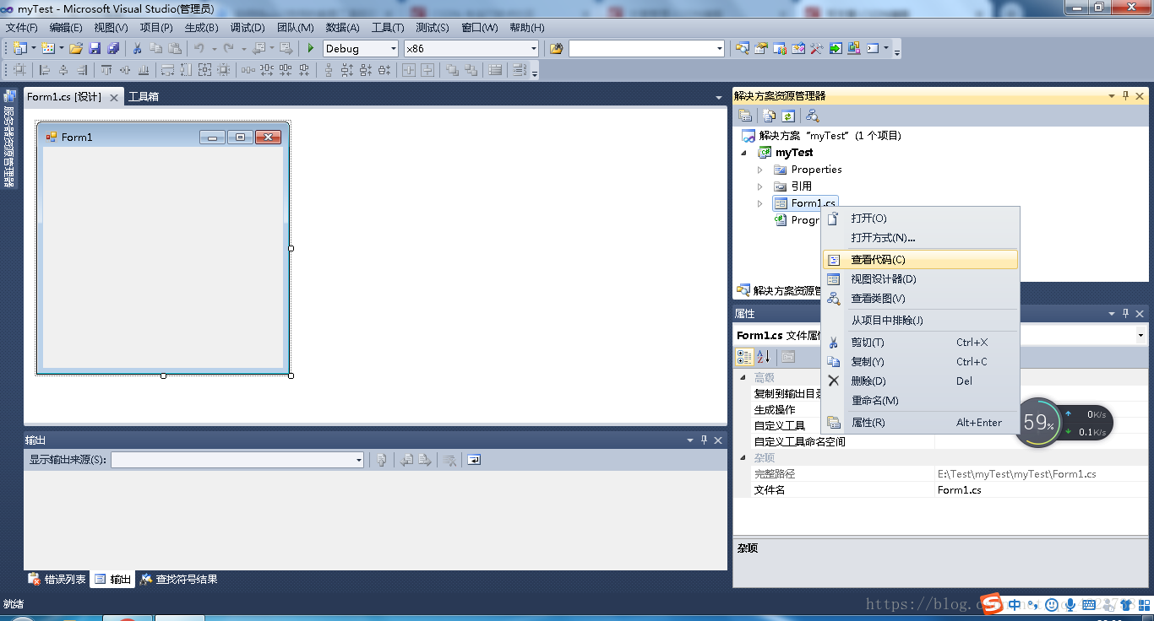Click Show All Files in Solution Explorer
1154x621 pixels.
pyautogui.click(x=770, y=116)
